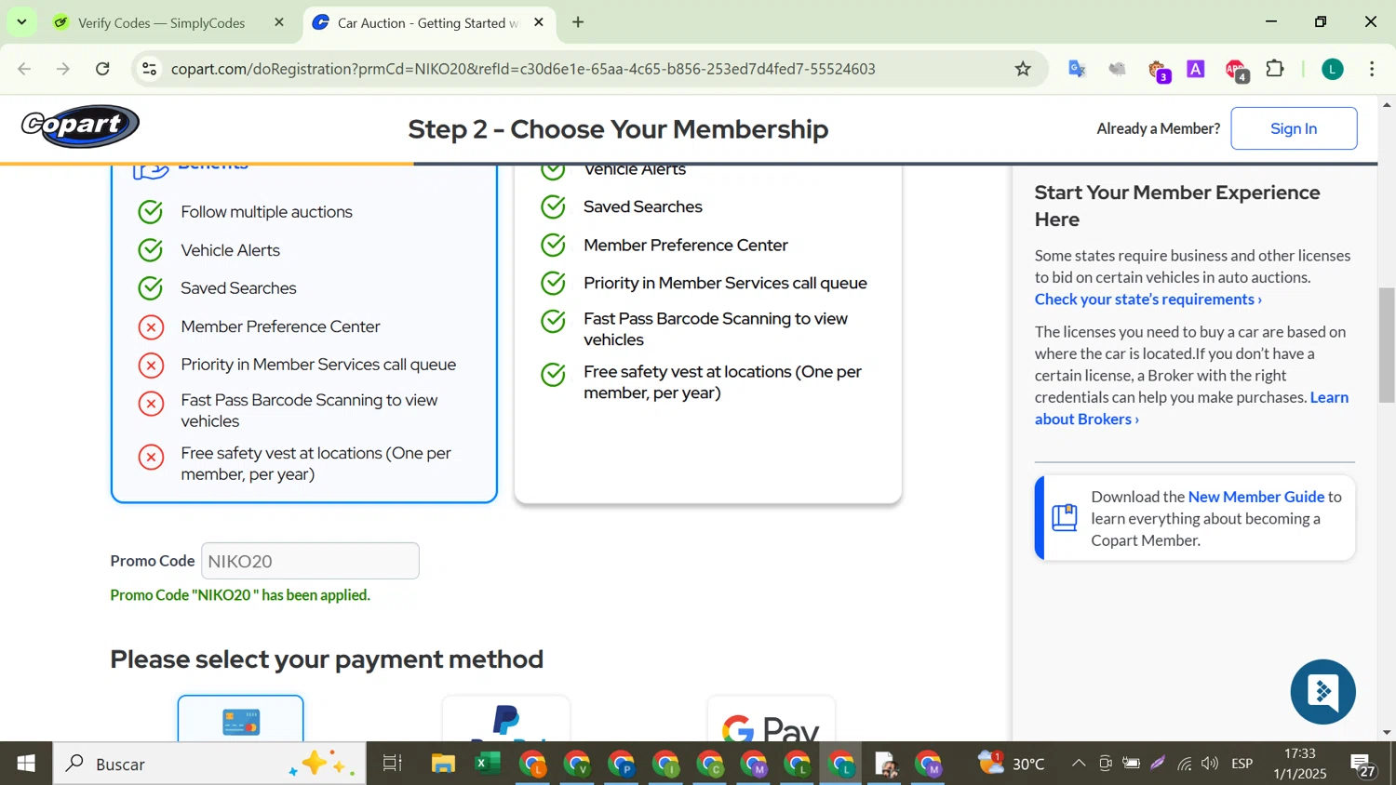Close the Car Auction tab
The height and width of the screenshot is (785, 1396).
pyautogui.click(x=539, y=22)
